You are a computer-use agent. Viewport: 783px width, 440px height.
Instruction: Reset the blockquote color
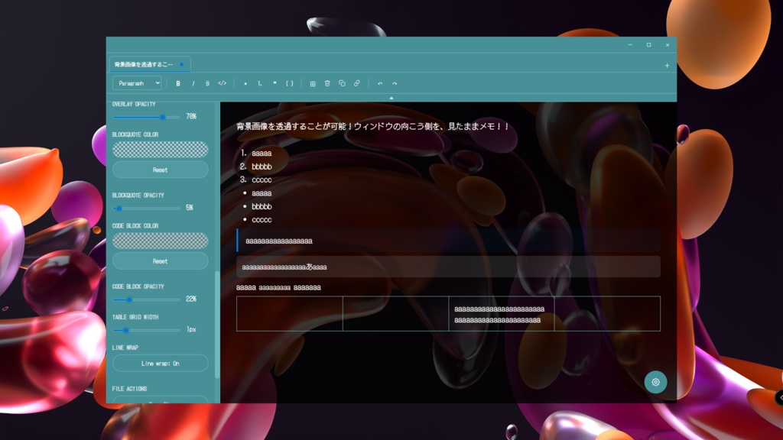pos(161,170)
